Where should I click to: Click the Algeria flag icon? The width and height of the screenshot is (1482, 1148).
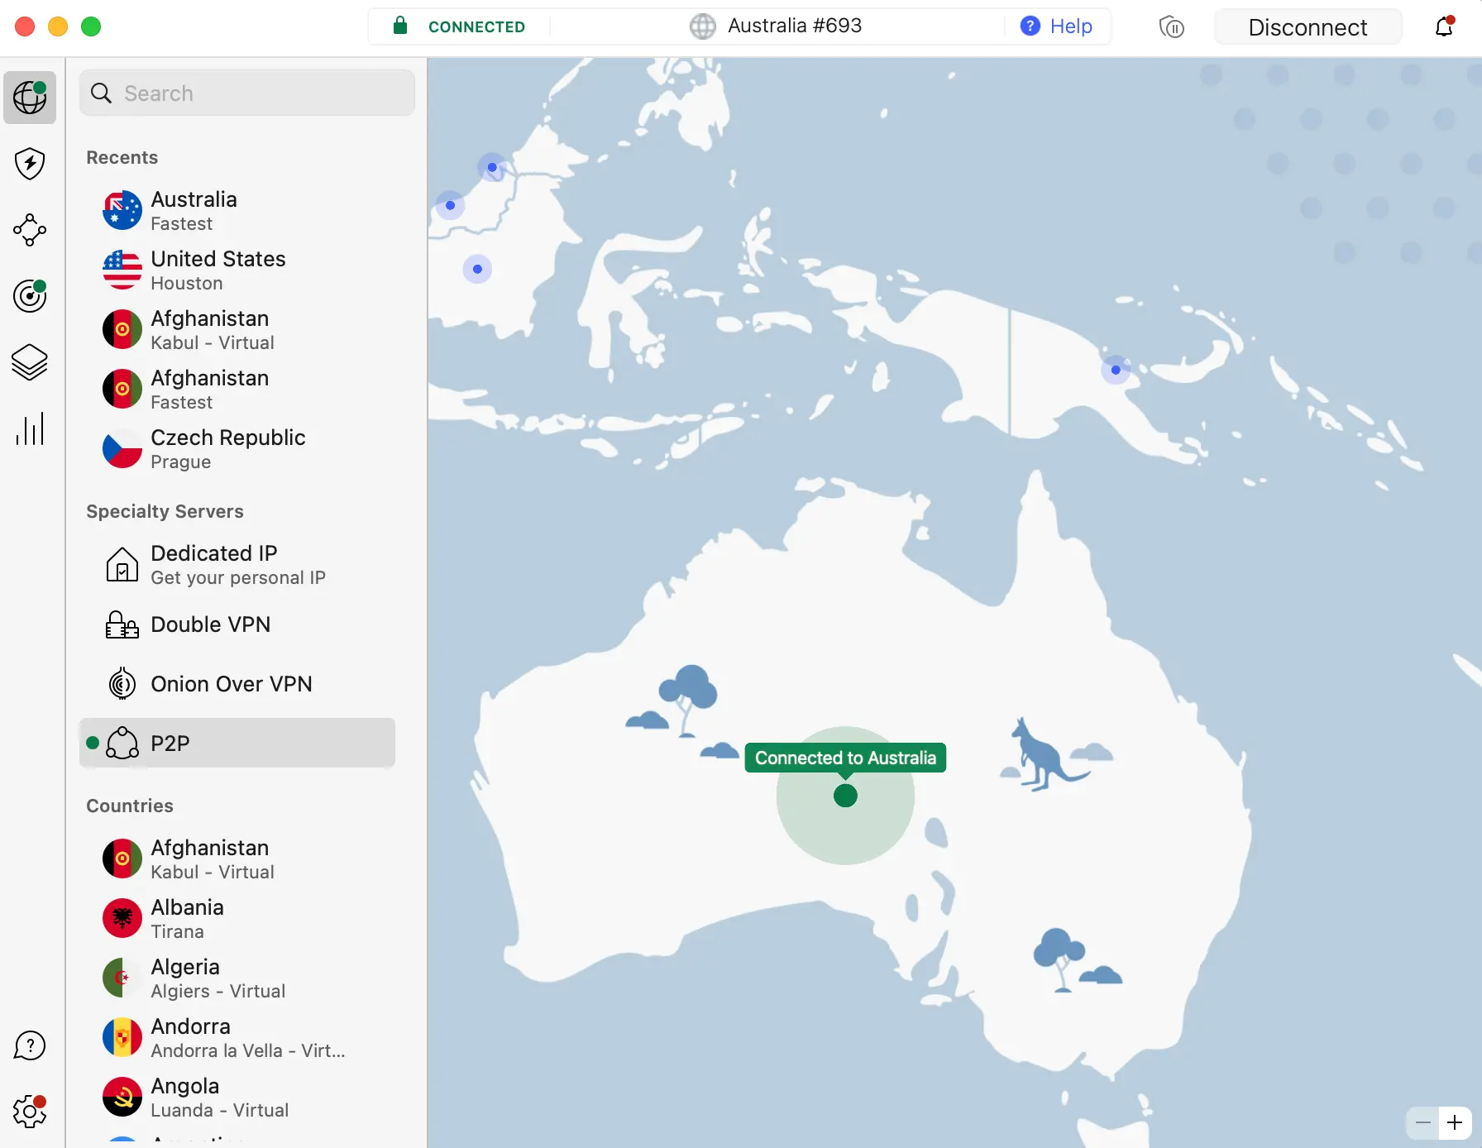coord(122,978)
